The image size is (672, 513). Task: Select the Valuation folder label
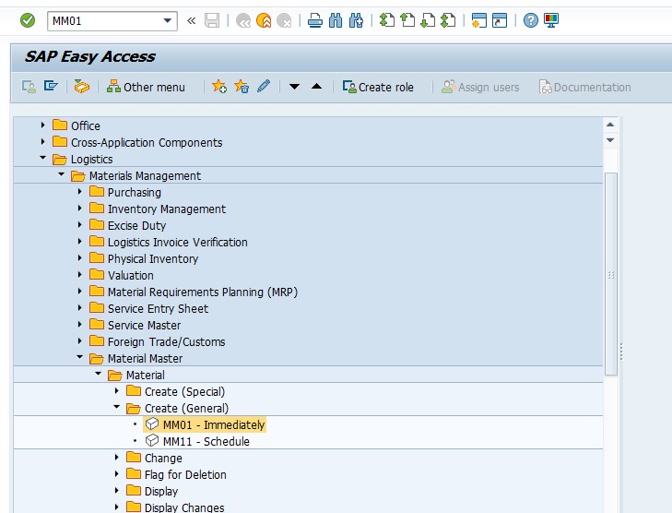[130, 275]
